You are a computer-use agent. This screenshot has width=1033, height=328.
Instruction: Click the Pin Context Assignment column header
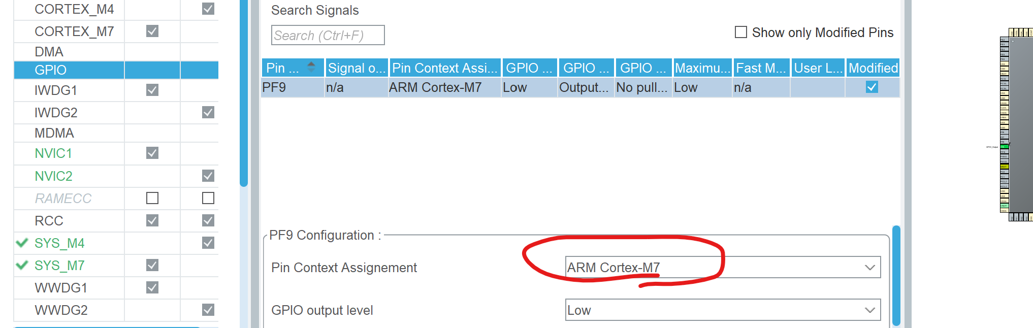[444, 68]
